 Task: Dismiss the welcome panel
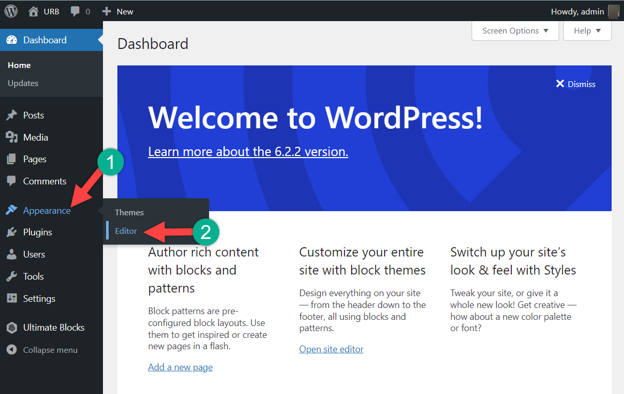tap(576, 84)
